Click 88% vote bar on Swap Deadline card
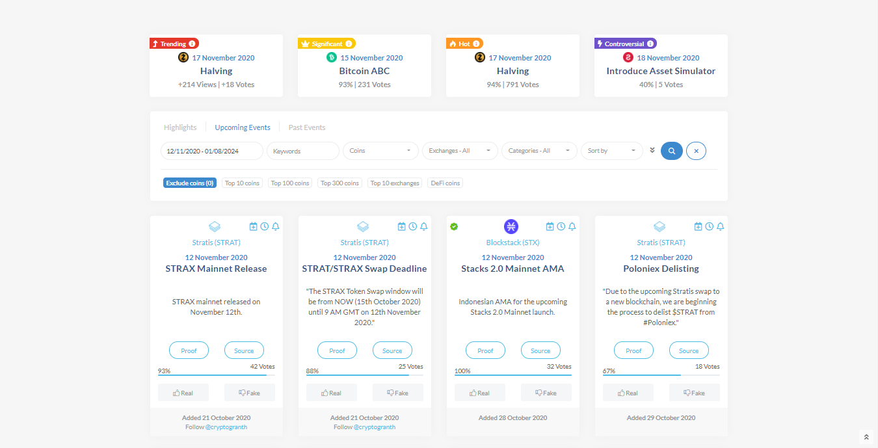The width and height of the screenshot is (878, 448). 365,375
